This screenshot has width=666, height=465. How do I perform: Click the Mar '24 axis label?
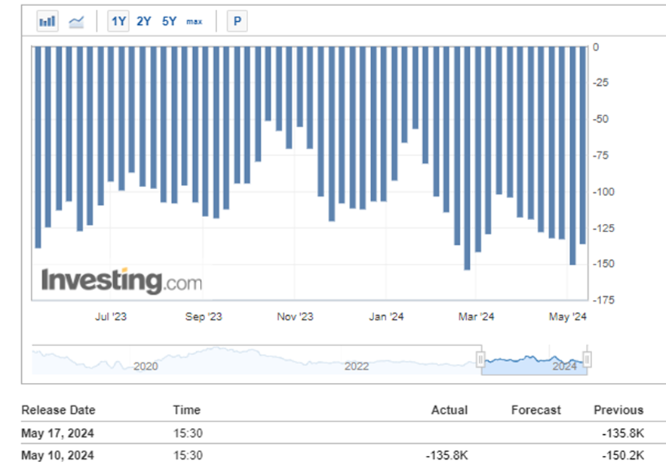tap(476, 317)
